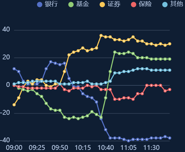Image resolution: width=185 pixels, height=152 pixels.
Task: Click the last point of the 保险 line
Action: pyautogui.click(x=170, y=90)
